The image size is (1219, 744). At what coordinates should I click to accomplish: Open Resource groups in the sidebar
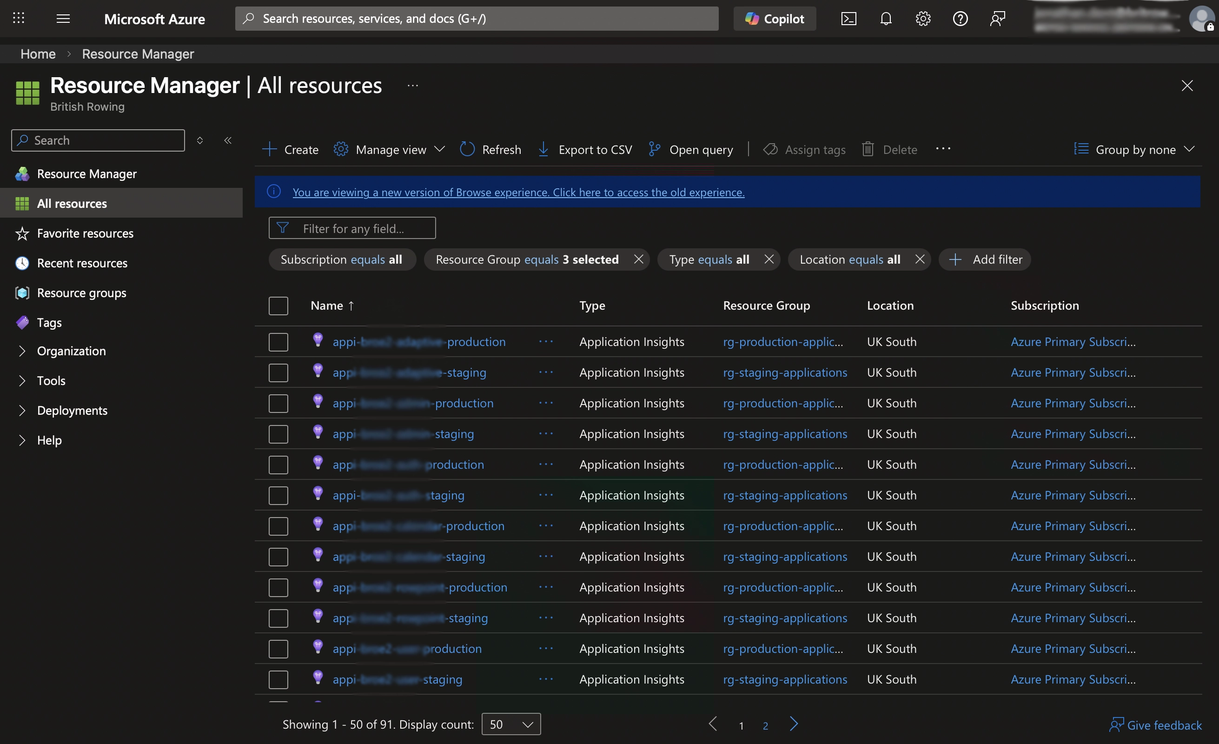82,292
